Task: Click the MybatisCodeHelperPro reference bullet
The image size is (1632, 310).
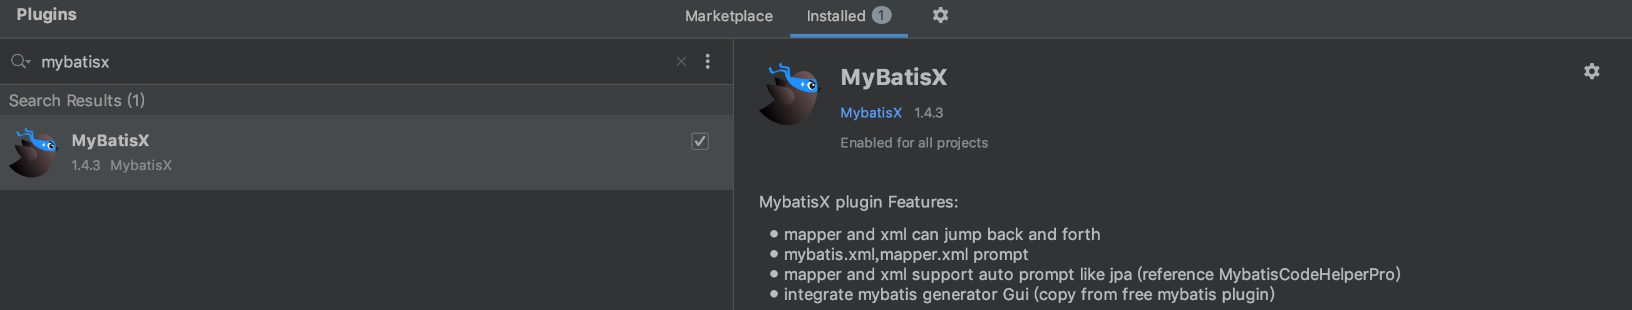Action: click(1092, 274)
